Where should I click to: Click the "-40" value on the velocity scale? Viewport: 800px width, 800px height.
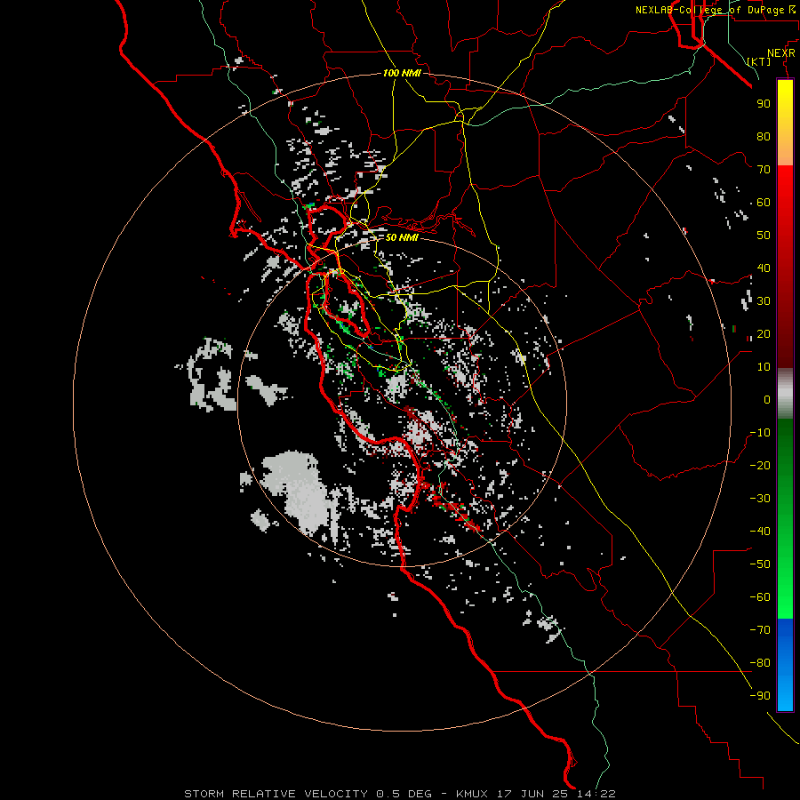[x=760, y=532]
